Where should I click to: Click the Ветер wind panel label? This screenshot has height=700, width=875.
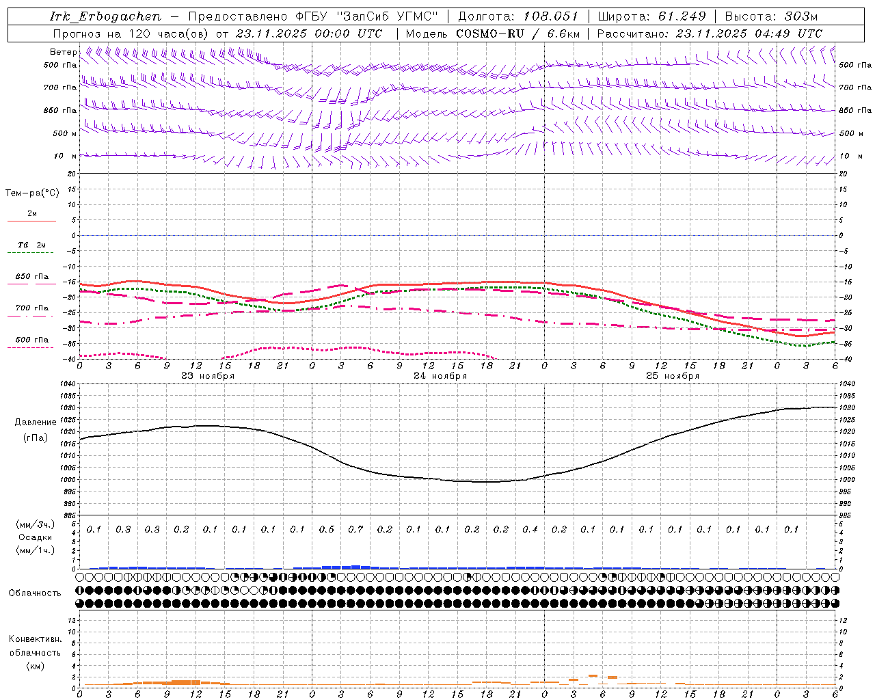[x=63, y=52]
